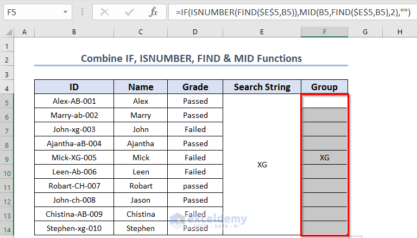This screenshot has width=417, height=238.
Task: Select cell containing Alex-AB-001
Action: coord(74,101)
